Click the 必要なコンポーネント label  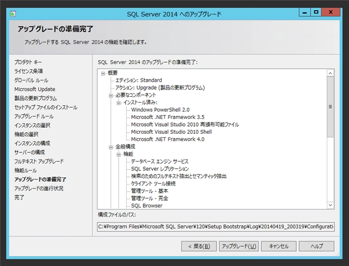click(136, 95)
